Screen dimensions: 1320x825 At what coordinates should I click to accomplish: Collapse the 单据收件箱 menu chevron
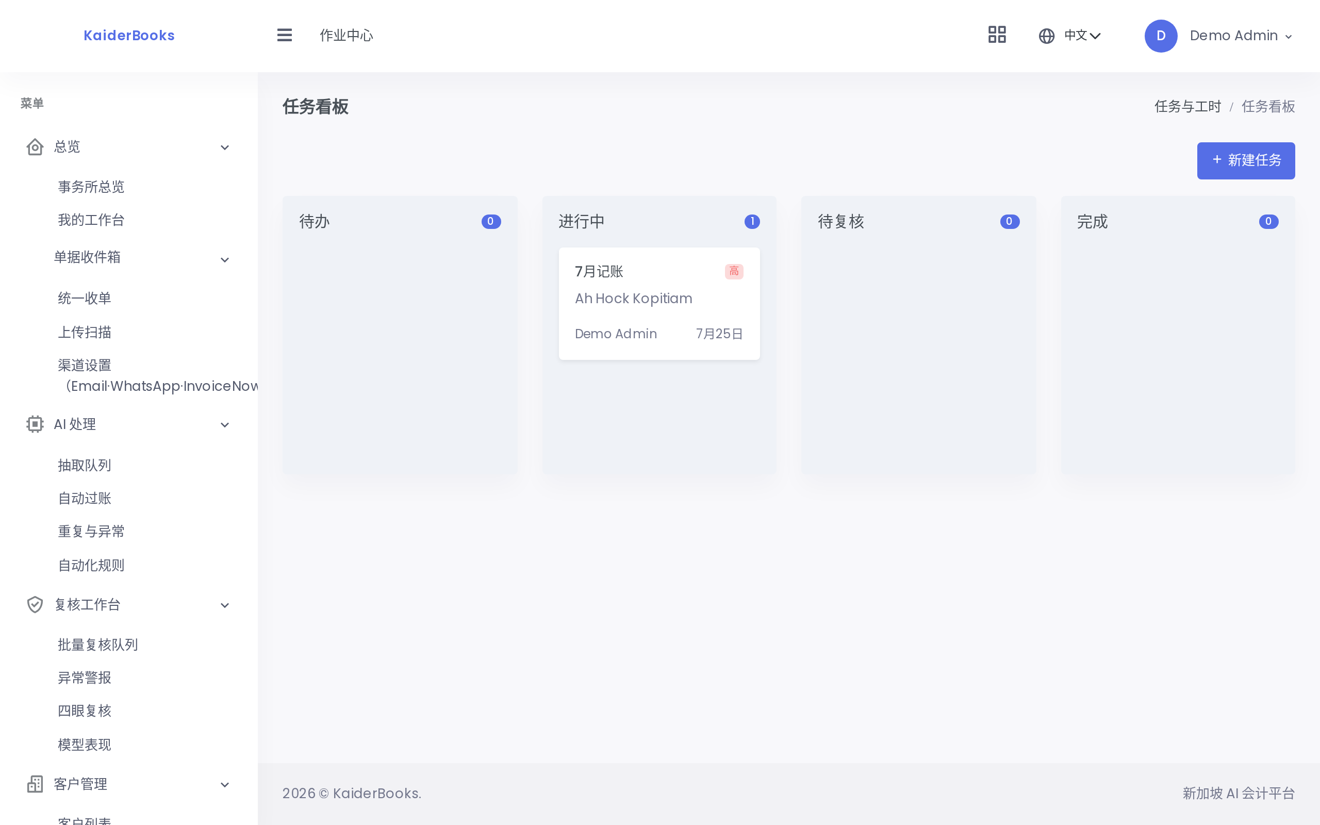click(x=225, y=260)
